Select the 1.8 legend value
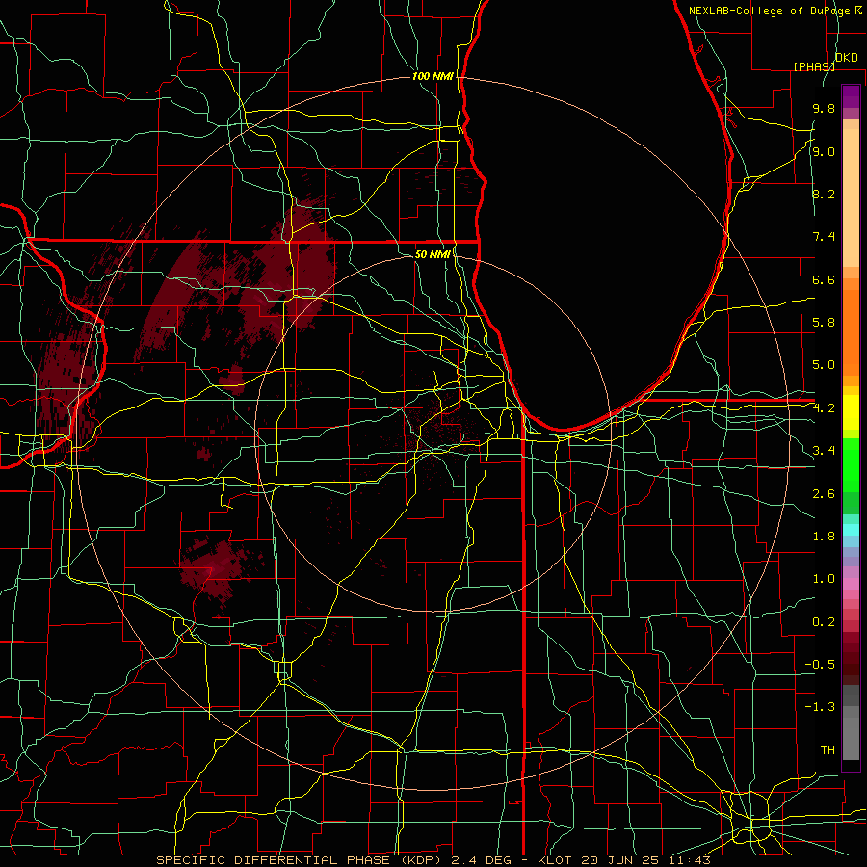 click(824, 537)
